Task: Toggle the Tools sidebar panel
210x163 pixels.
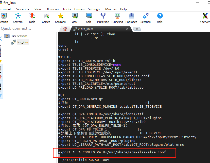Action: [x=2, y=72]
